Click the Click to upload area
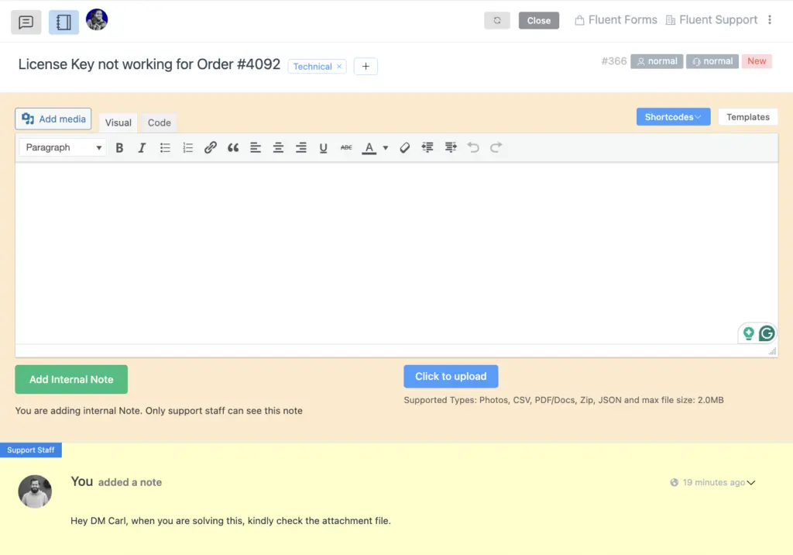The width and height of the screenshot is (793, 555). coord(451,376)
